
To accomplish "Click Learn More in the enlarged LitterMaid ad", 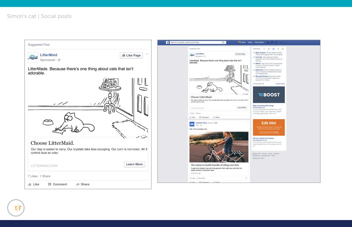I will tap(134, 164).
